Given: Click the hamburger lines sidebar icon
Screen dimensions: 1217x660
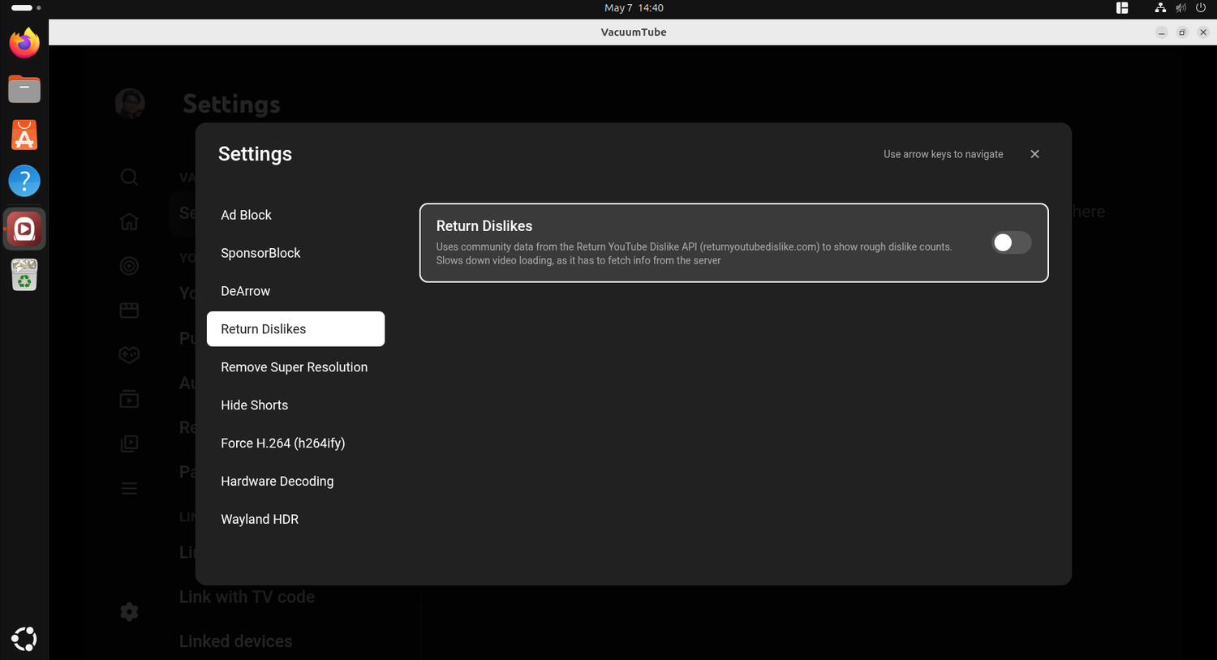Looking at the screenshot, I should click(129, 488).
